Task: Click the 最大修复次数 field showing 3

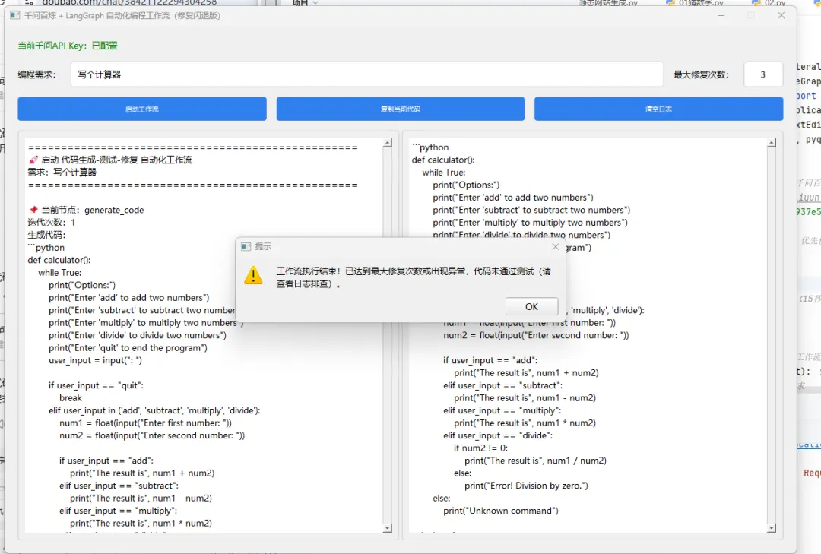Action: [763, 74]
